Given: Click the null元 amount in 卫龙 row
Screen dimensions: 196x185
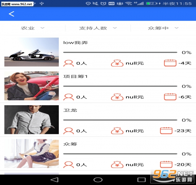Looking at the screenshot, I should (x=135, y=131).
